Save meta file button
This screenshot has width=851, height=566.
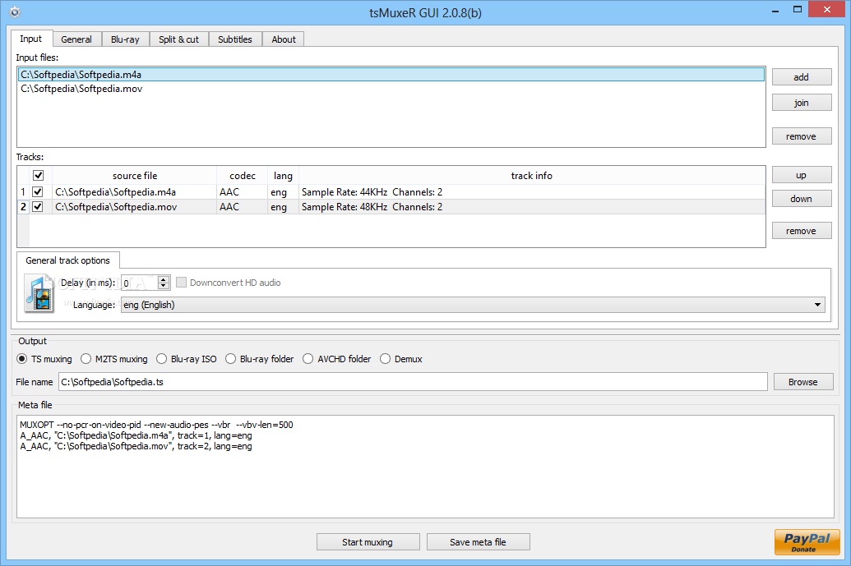coord(479,541)
